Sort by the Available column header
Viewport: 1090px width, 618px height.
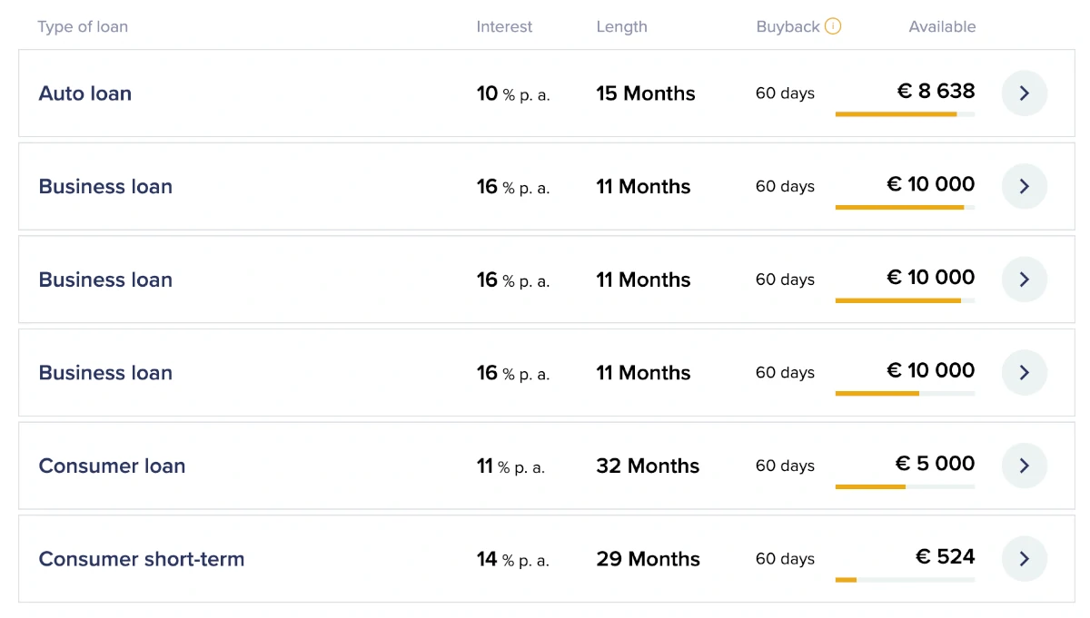tap(942, 26)
